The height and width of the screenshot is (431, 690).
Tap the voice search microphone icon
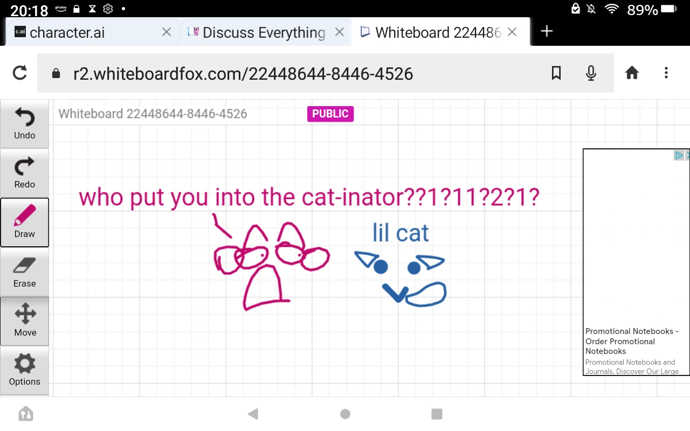[x=591, y=73]
